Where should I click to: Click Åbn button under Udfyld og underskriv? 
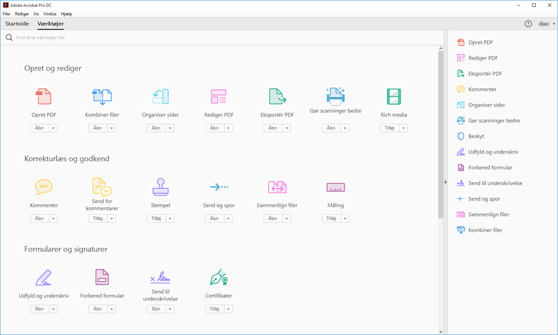[x=40, y=309]
